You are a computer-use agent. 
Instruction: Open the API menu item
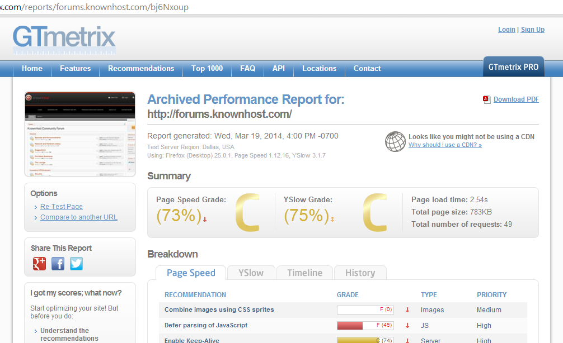(x=279, y=69)
